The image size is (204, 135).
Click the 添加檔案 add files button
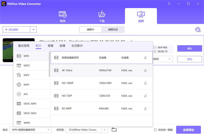coord(17,30)
